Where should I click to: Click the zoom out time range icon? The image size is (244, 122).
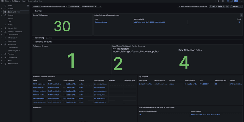[x=227, y=7]
